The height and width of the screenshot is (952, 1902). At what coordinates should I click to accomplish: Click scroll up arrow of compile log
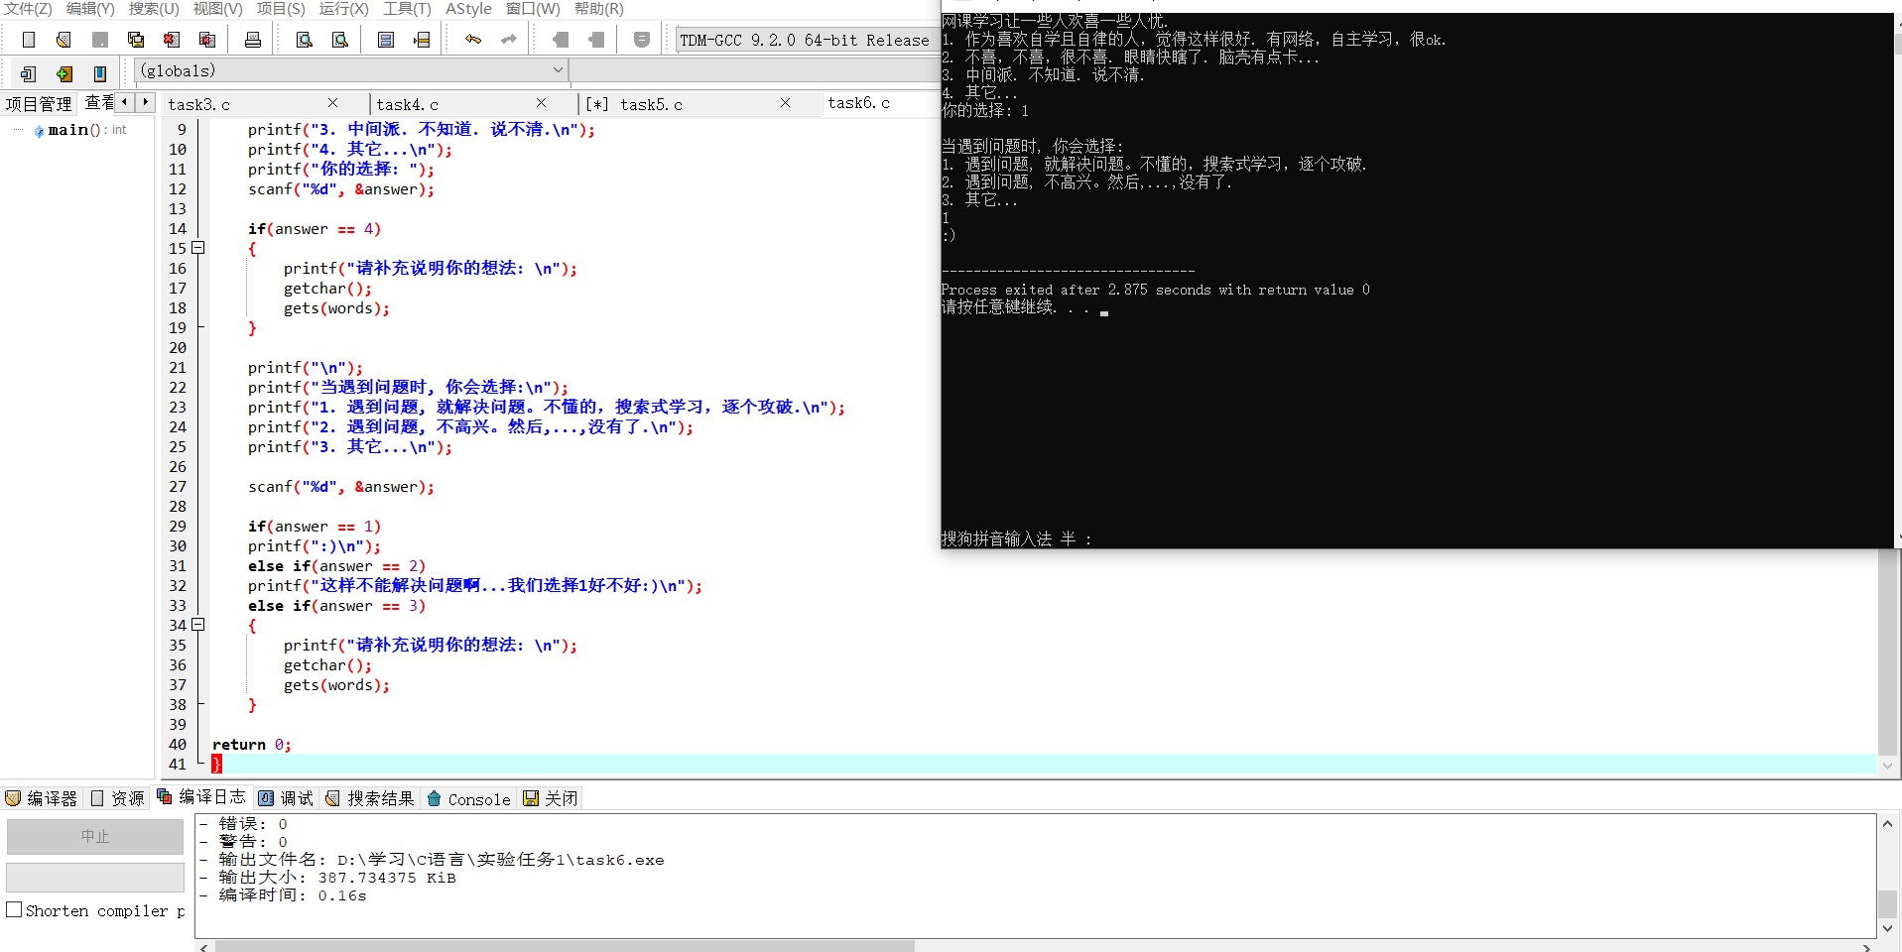click(x=1887, y=824)
